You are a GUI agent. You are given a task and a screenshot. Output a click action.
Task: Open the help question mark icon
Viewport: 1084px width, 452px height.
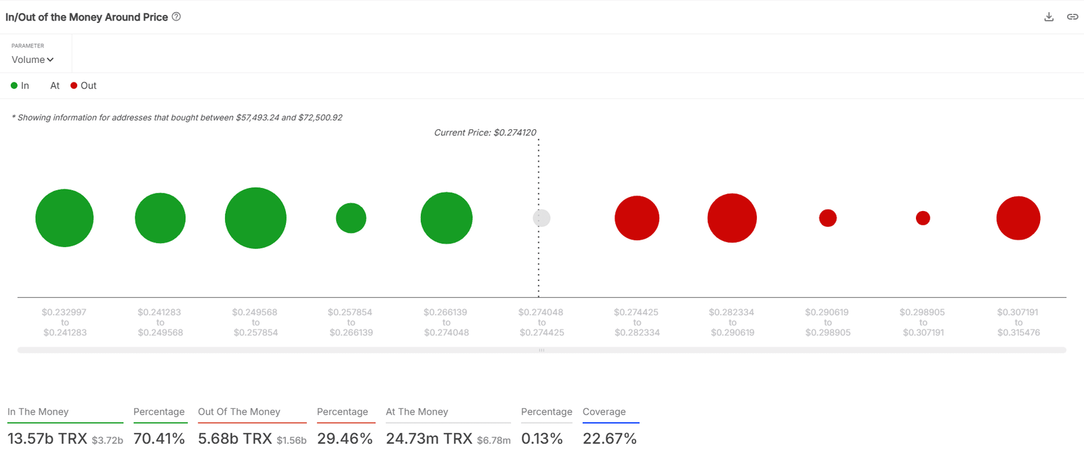click(x=176, y=17)
